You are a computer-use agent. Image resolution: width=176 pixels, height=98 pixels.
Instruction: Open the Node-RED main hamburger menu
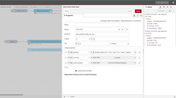(173, 3)
